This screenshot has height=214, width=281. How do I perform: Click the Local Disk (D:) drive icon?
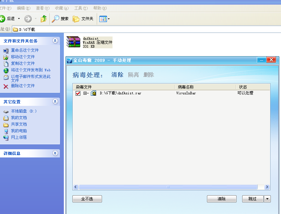point(6,111)
